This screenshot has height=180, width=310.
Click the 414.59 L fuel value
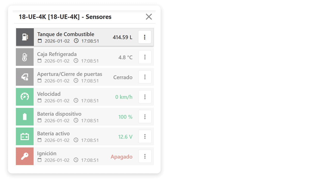coord(122,37)
